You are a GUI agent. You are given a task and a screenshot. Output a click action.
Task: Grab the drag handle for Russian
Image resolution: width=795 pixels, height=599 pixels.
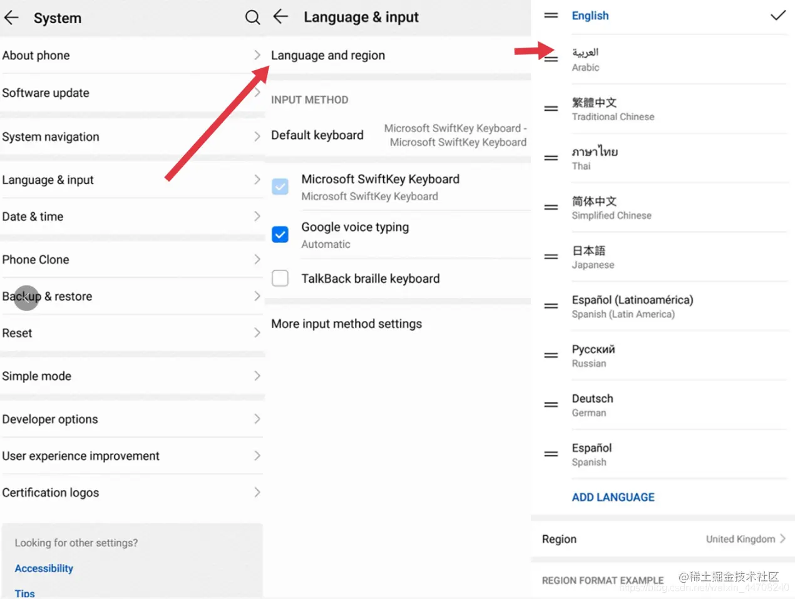[x=551, y=356]
